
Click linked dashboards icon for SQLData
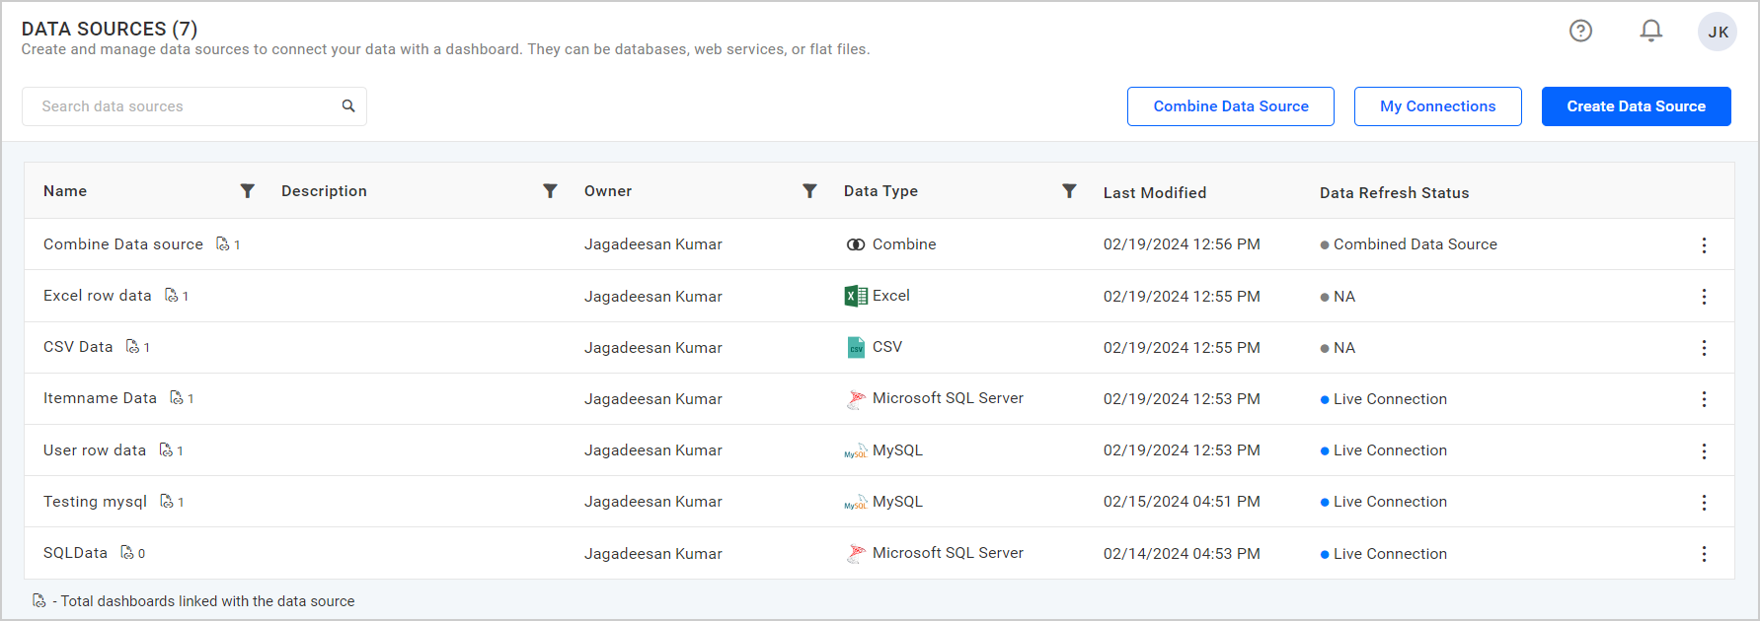click(x=127, y=552)
